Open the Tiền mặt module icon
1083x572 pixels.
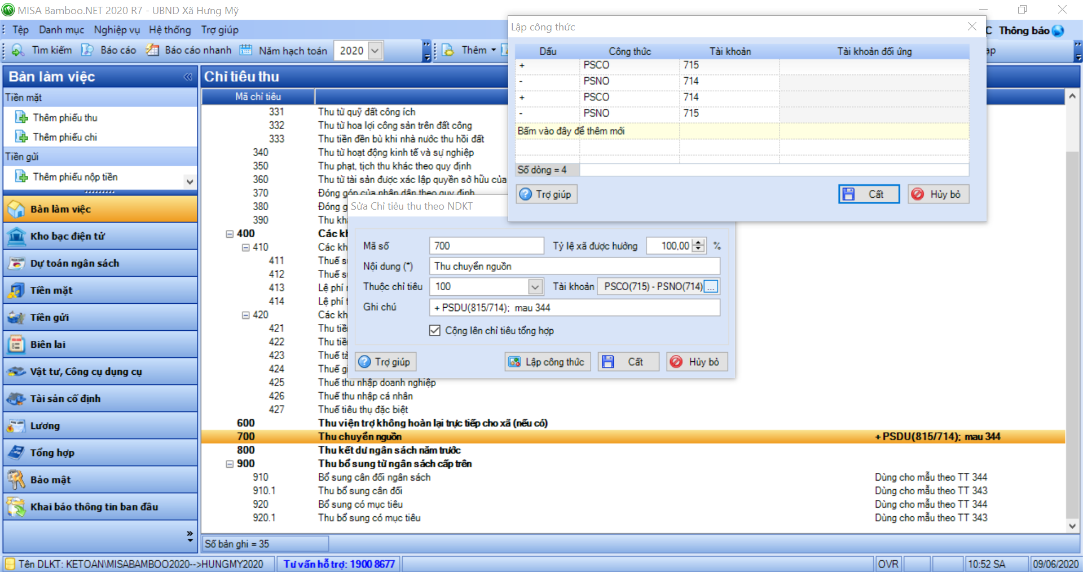(x=16, y=290)
